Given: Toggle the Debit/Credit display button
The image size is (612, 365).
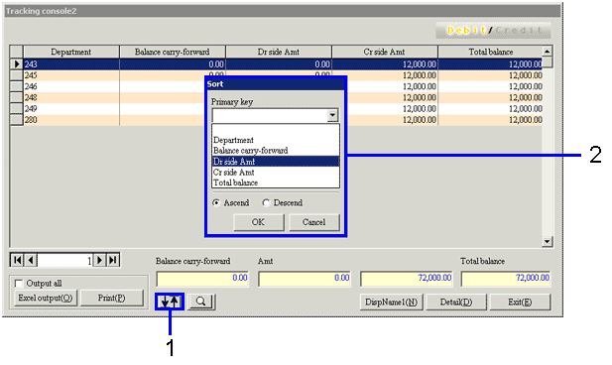Looking at the screenshot, I should [x=493, y=31].
